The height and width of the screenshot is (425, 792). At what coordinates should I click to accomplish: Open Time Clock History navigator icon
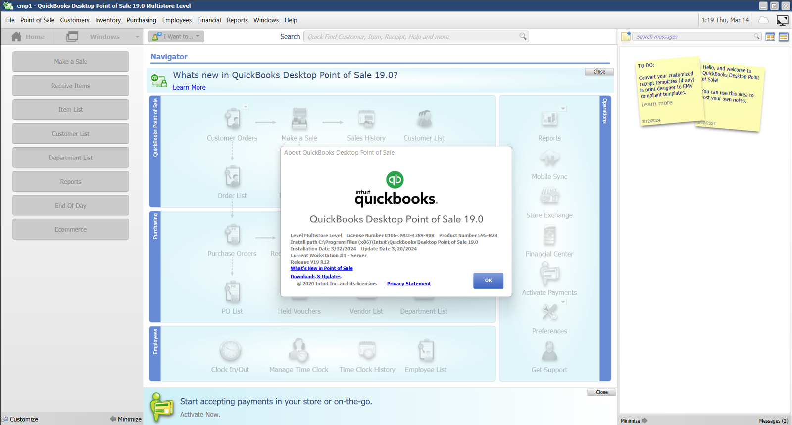tap(367, 350)
